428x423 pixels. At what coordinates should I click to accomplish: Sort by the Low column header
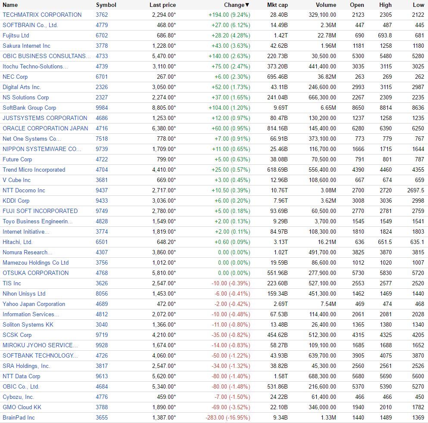(418, 5)
